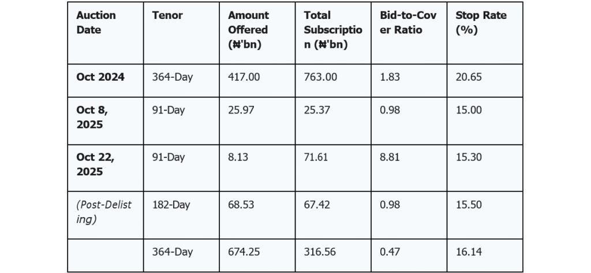
Task: Click the Auction Date column header
Action: click(x=96, y=22)
